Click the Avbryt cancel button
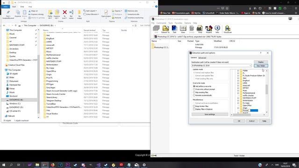Image resolution: width=299 pixels, height=168 pixels. click(252, 121)
